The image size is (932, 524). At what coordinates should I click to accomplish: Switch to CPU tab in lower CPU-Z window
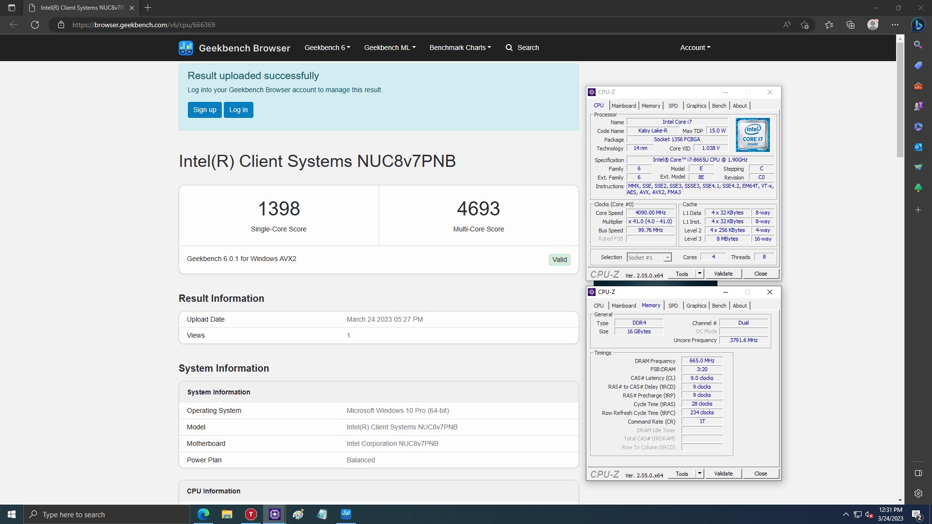click(599, 306)
